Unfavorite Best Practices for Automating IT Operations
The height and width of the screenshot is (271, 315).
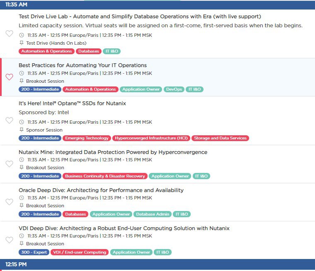click(x=9, y=77)
